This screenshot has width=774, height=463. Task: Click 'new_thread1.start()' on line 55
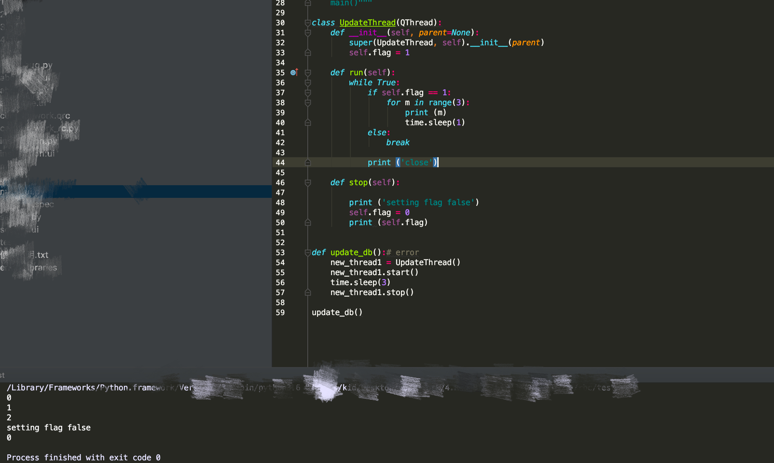374,272
